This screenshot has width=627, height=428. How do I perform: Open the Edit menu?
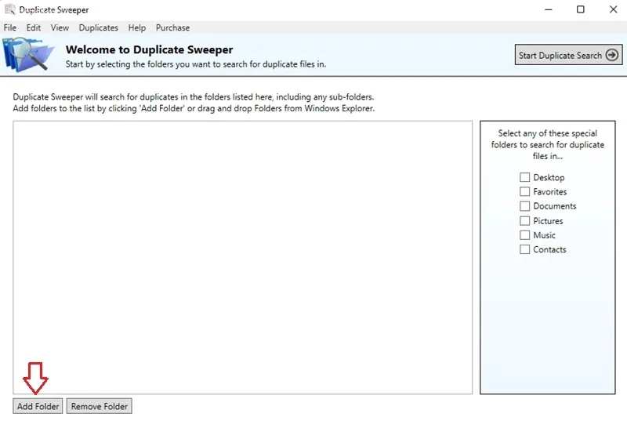[34, 27]
